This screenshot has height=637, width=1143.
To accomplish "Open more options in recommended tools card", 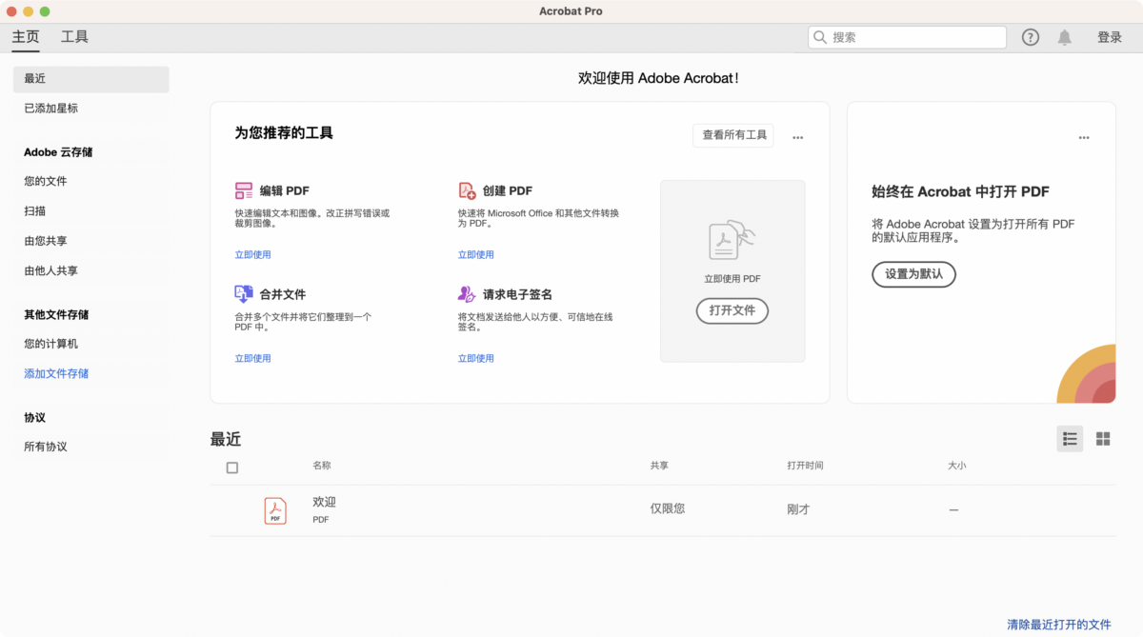I will [798, 137].
